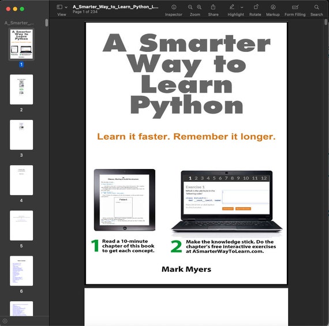Click the zoom out magnifier icon
This screenshot has height=326, width=329.
click(190, 7)
